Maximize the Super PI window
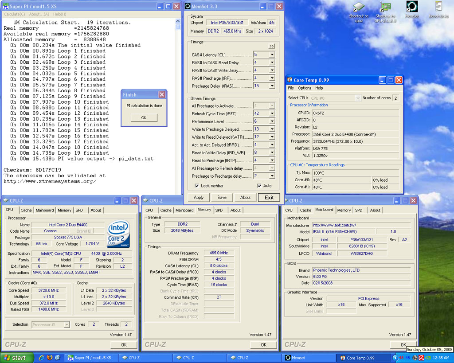 point(168,6)
